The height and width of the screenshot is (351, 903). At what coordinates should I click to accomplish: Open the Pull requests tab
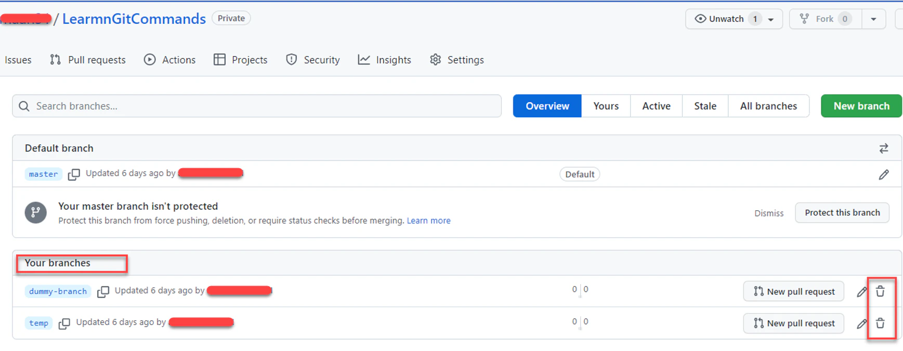88,60
